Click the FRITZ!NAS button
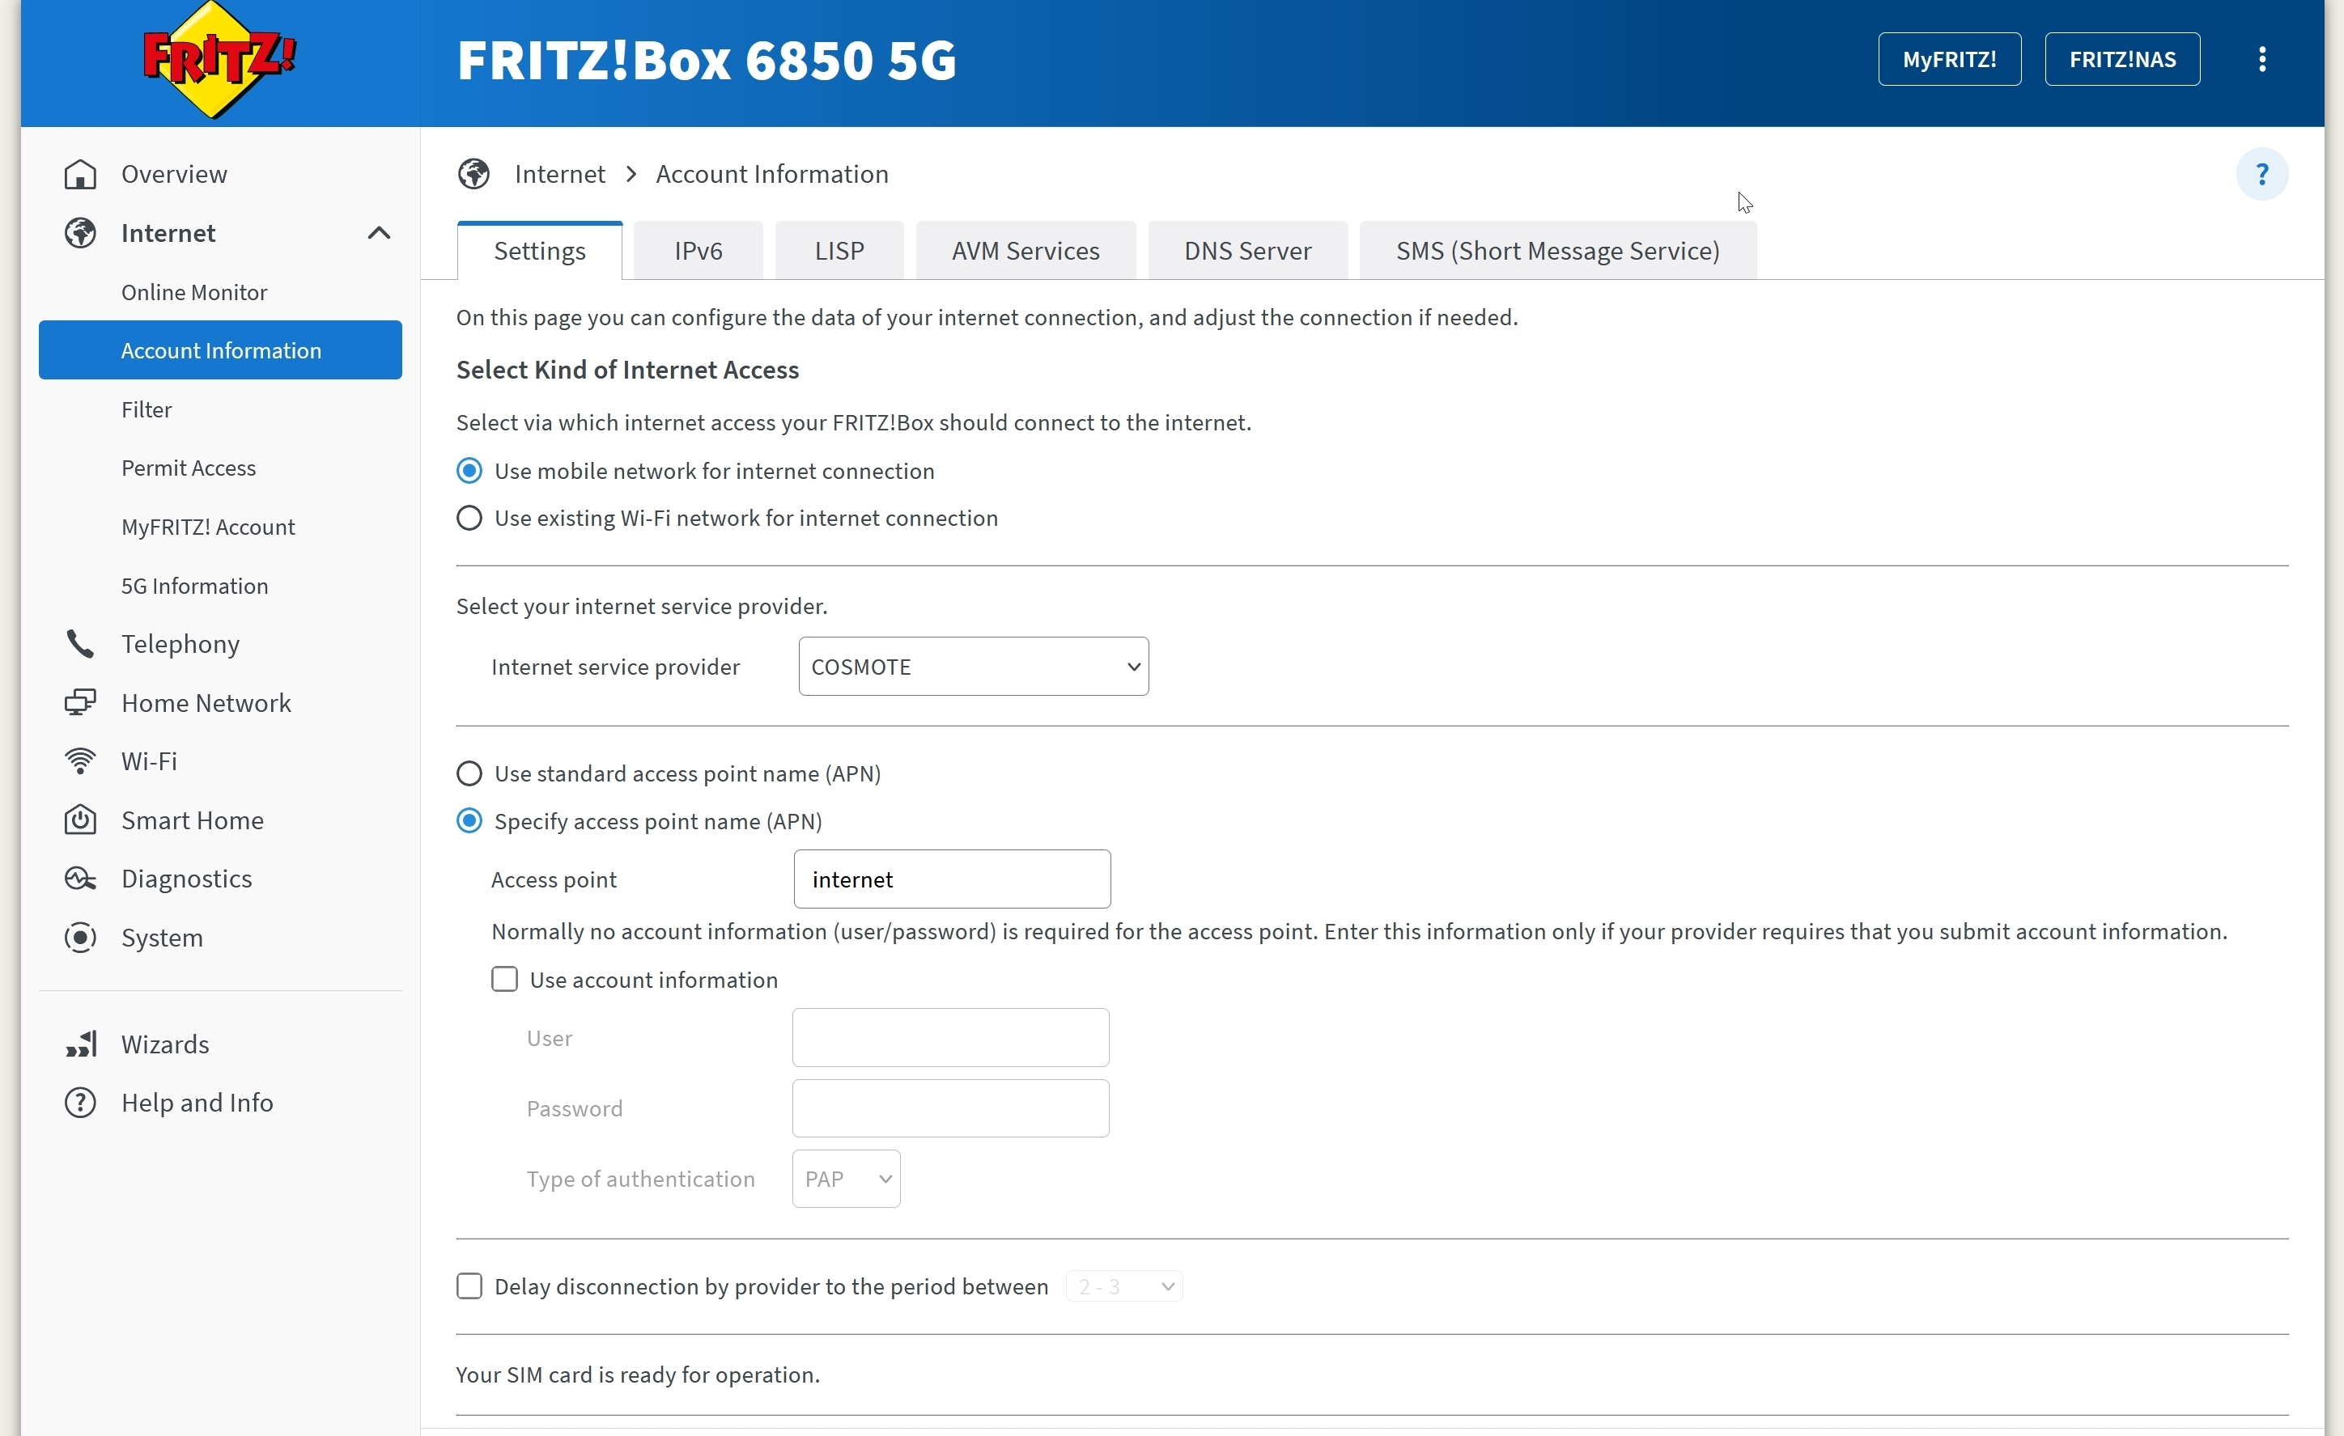 point(2122,59)
